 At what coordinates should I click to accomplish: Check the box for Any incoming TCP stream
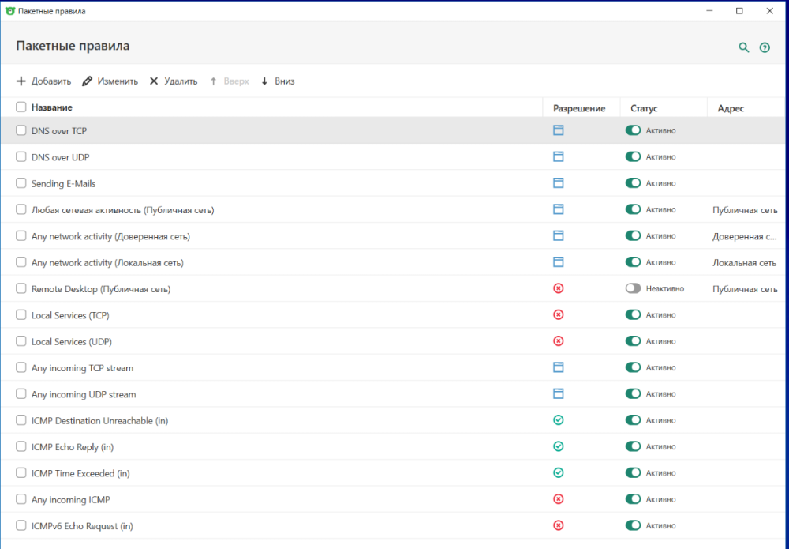(21, 368)
